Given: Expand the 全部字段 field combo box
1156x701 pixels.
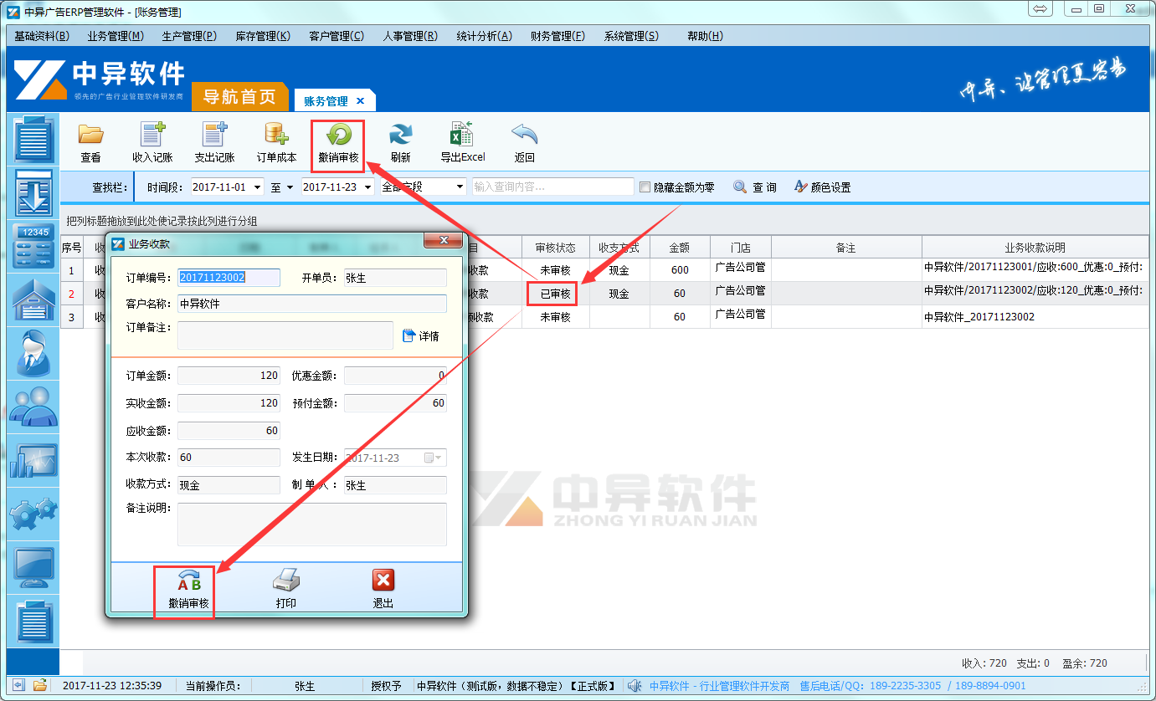Looking at the screenshot, I should (460, 187).
